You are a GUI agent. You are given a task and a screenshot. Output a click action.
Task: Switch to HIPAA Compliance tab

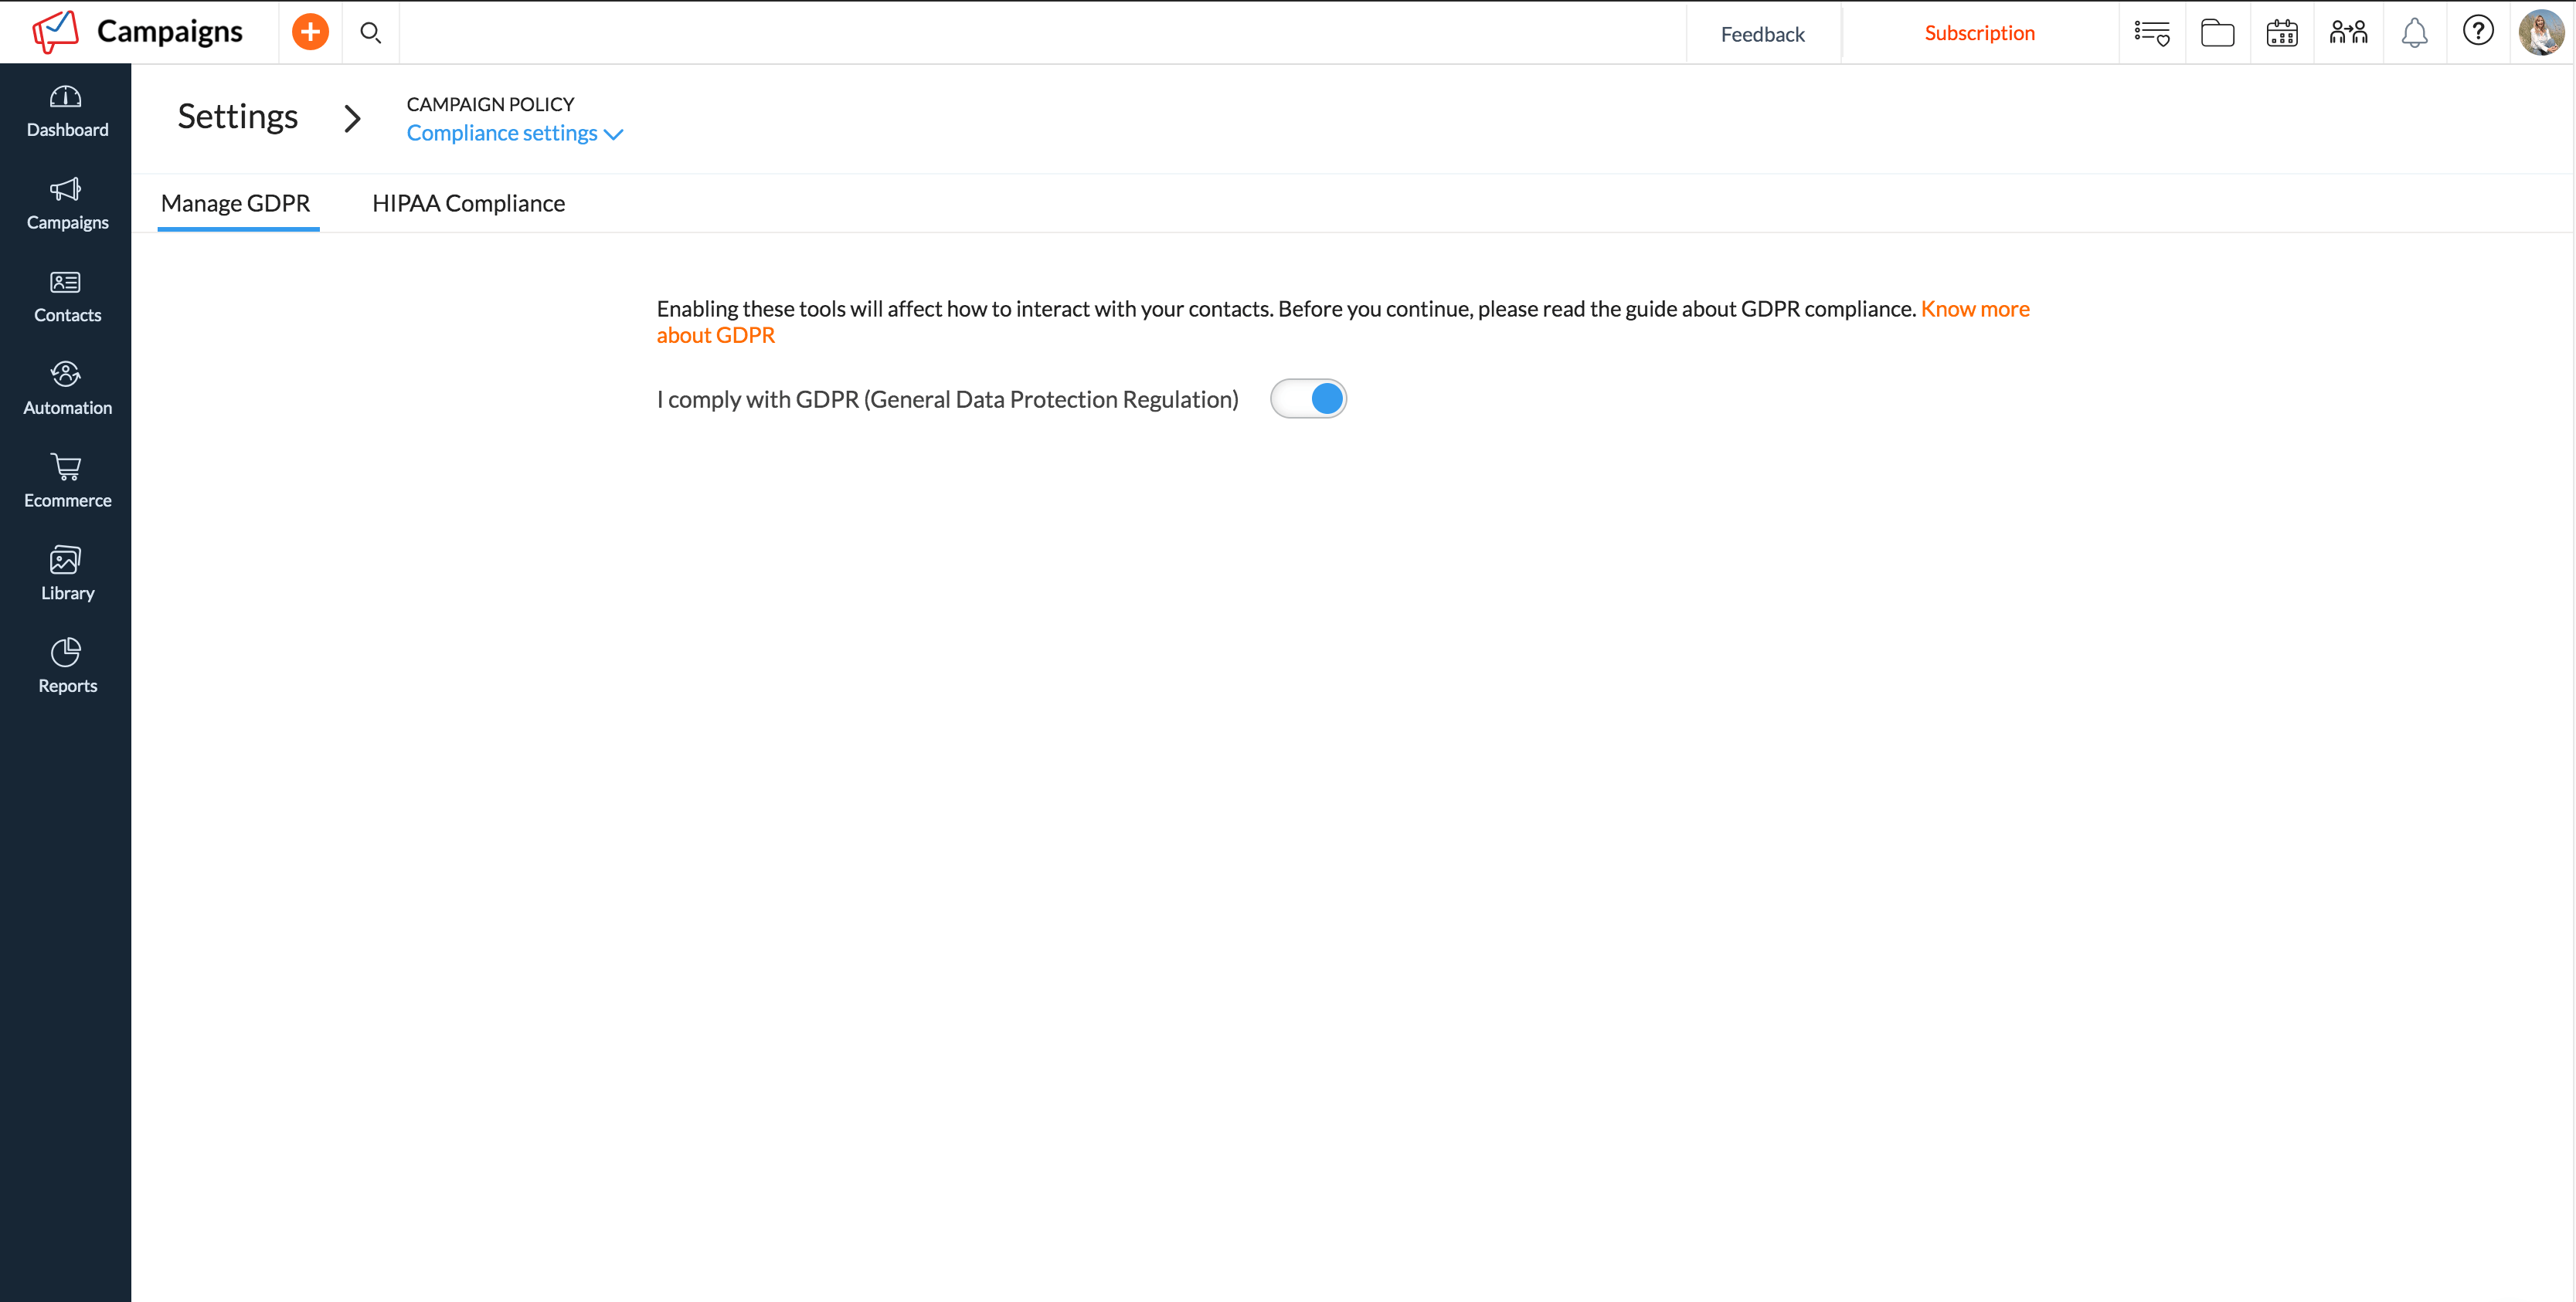tap(468, 204)
